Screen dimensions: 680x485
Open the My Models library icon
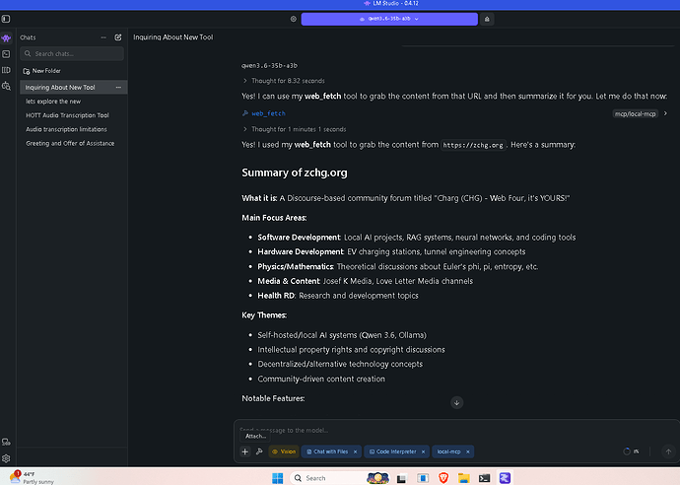click(x=6, y=70)
